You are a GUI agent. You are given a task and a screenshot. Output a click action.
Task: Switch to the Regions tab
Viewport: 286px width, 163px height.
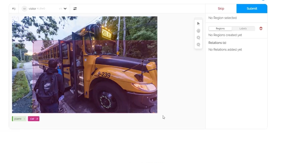(x=220, y=29)
